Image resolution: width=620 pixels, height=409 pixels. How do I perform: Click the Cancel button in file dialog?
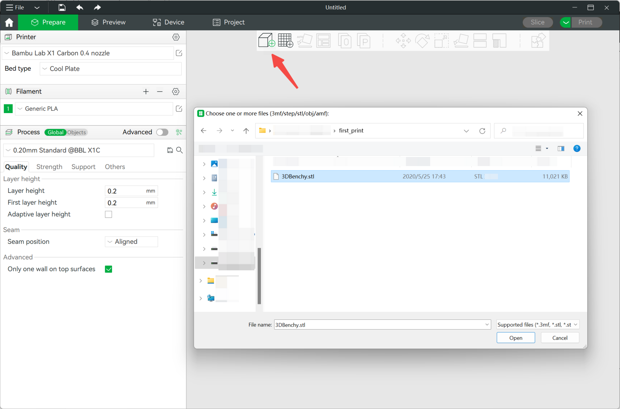tap(560, 338)
